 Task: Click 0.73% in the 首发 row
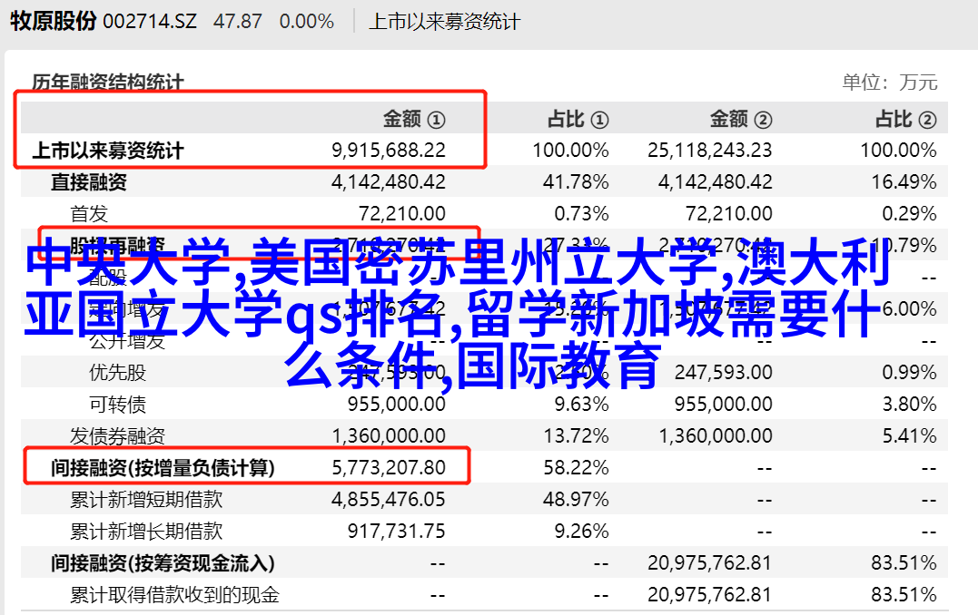(x=582, y=214)
